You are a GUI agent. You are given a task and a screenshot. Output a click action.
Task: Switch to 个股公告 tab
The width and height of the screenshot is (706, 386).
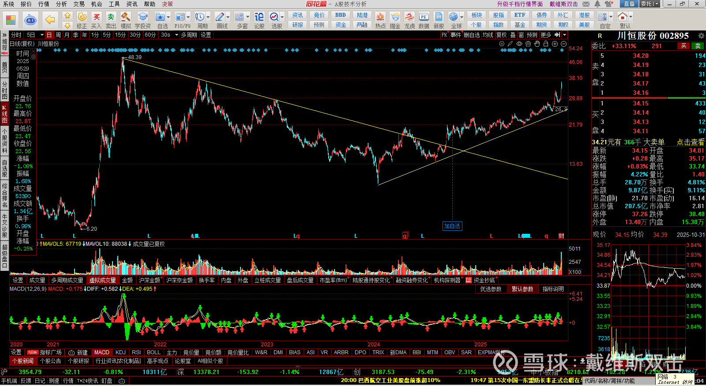click(x=50, y=361)
